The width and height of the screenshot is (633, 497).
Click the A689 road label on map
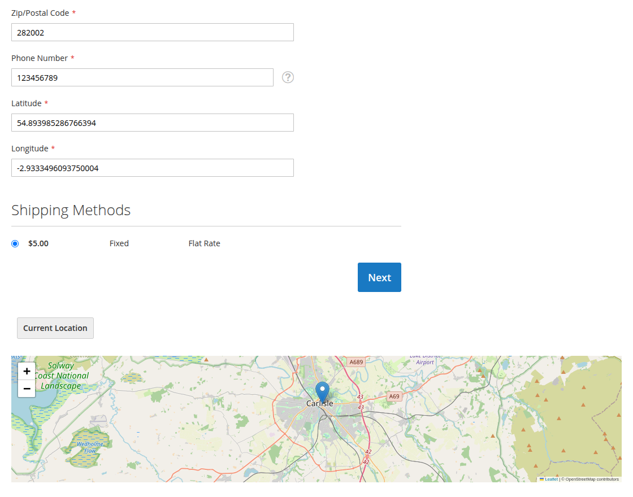pyautogui.click(x=356, y=362)
